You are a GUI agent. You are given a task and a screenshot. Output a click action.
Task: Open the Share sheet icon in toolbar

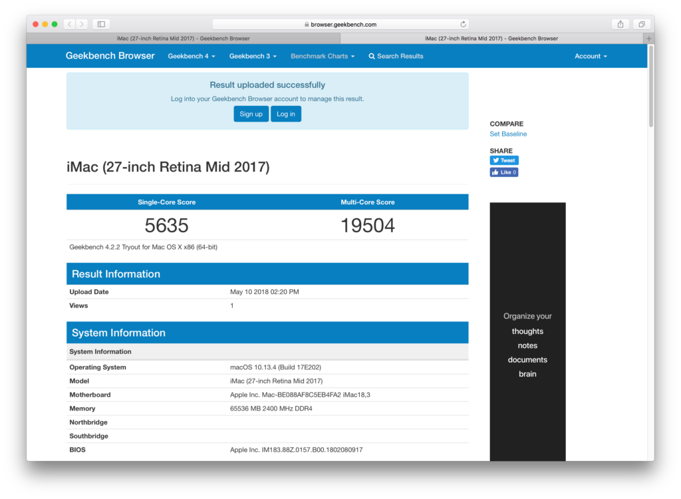click(x=620, y=25)
